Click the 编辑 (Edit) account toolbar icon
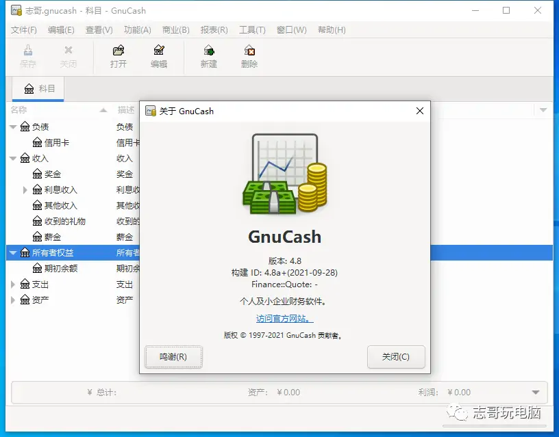The image size is (559, 437). coord(159,51)
